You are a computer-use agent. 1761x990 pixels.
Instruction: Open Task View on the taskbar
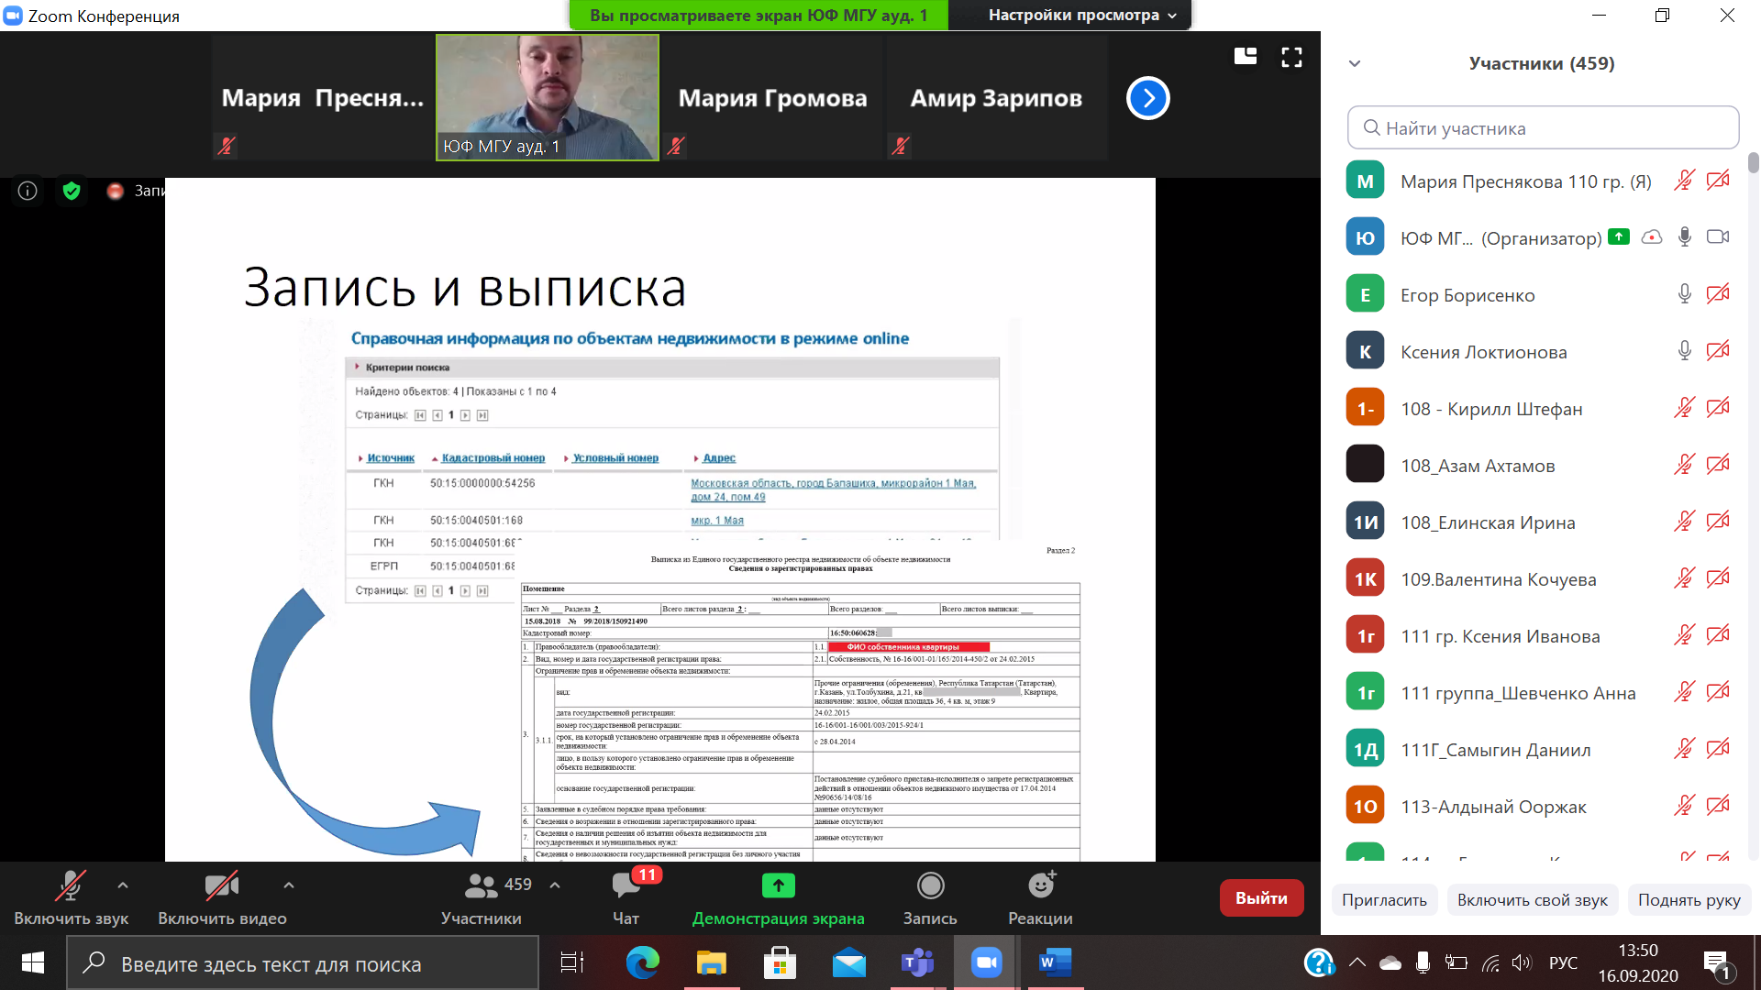pyautogui.click(x=572, y=962)
